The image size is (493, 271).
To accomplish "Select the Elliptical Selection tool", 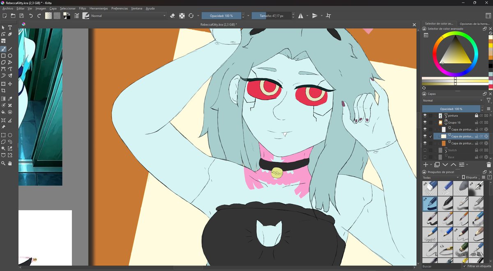I will point(10,135).
